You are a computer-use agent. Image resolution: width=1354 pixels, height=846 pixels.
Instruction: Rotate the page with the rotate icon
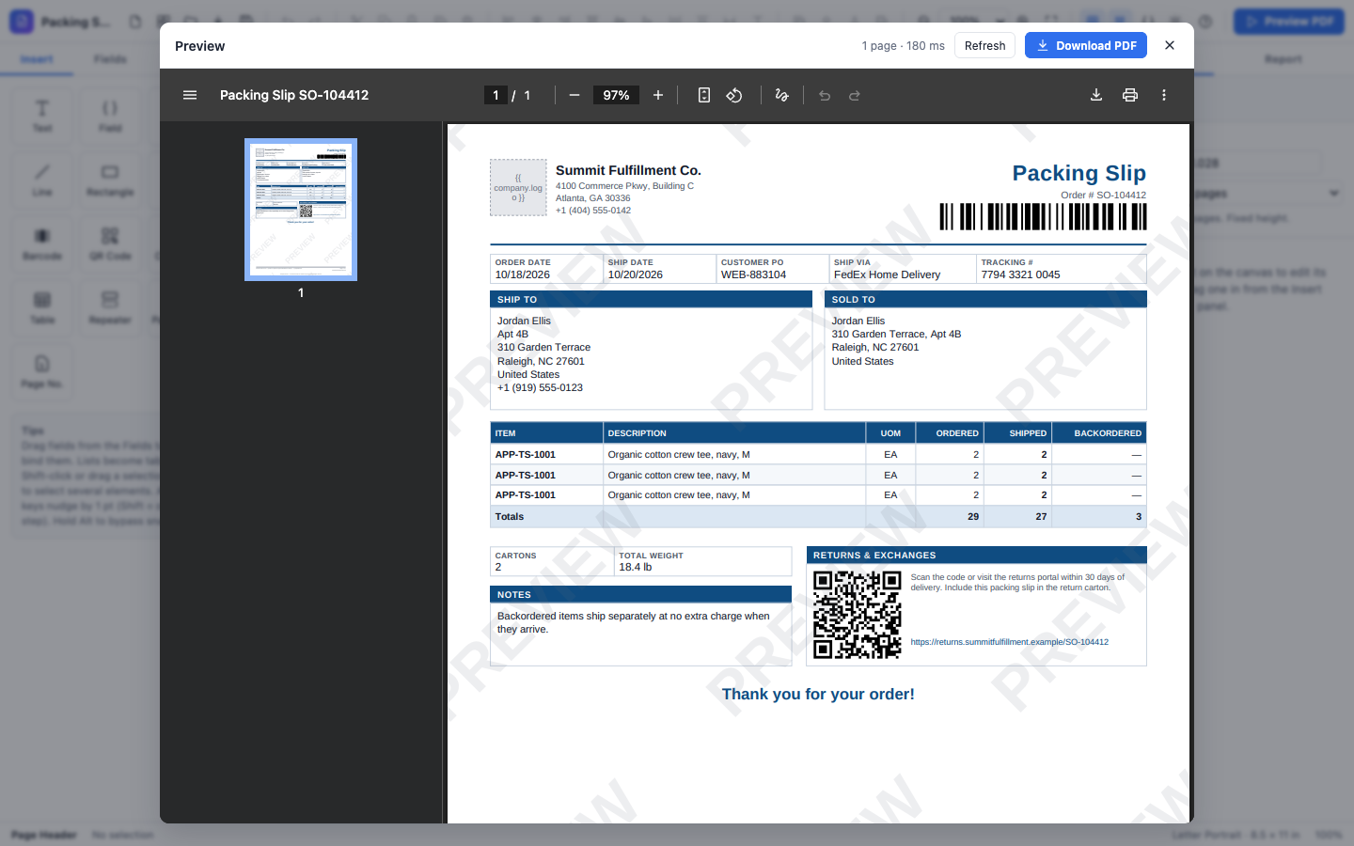(x=734, y=95)
